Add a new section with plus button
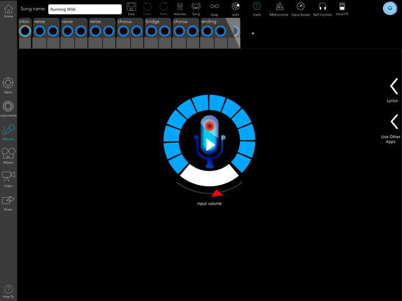402x301 pixels. coord(253,33)
